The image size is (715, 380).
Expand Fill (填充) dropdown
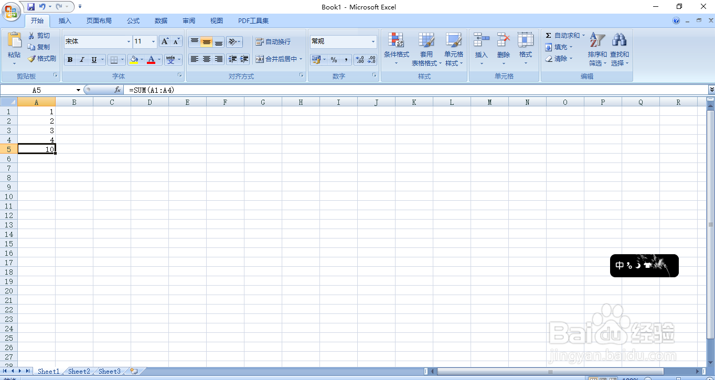coord(571,47)
